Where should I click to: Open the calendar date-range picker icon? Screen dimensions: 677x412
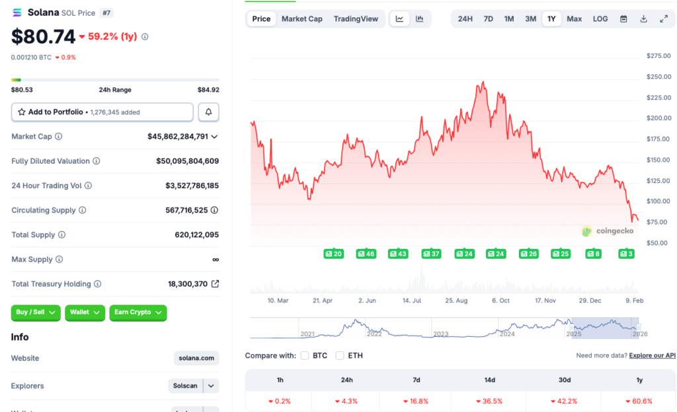(623, 18)
